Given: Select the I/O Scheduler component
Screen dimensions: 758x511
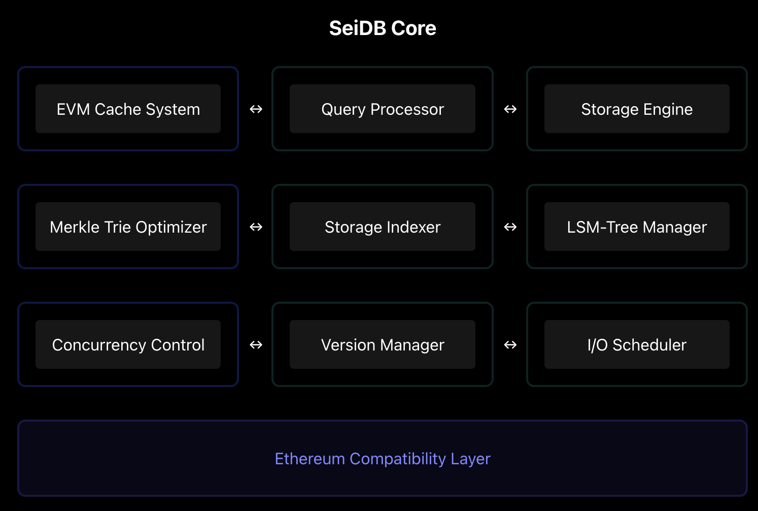Looking at the screenshot, I should coord(637,344).
